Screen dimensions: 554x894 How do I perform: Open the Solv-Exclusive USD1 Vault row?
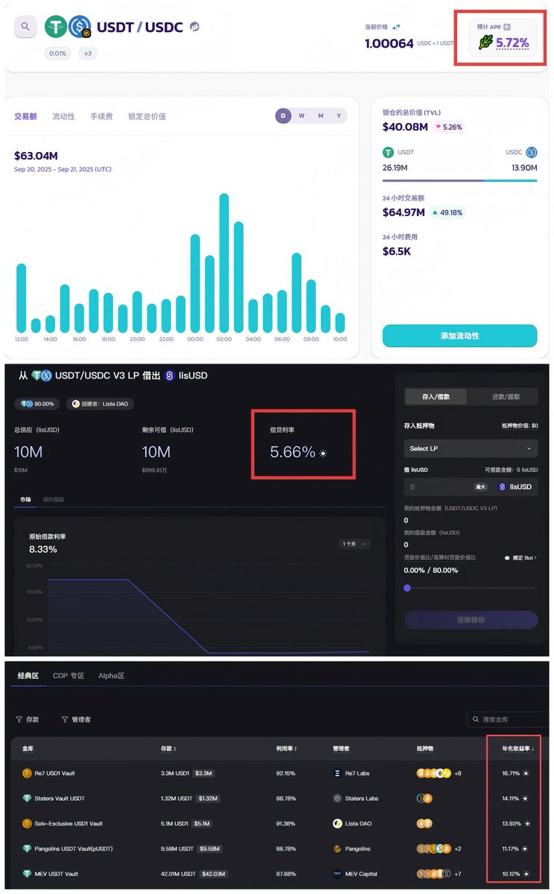(x=280, y=823)
